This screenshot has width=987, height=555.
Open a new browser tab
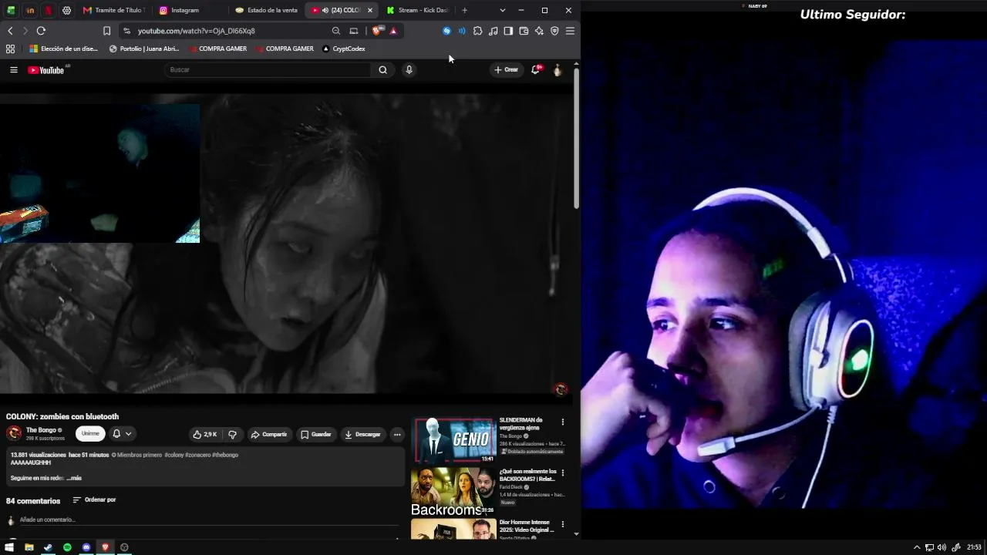(464, 10)
